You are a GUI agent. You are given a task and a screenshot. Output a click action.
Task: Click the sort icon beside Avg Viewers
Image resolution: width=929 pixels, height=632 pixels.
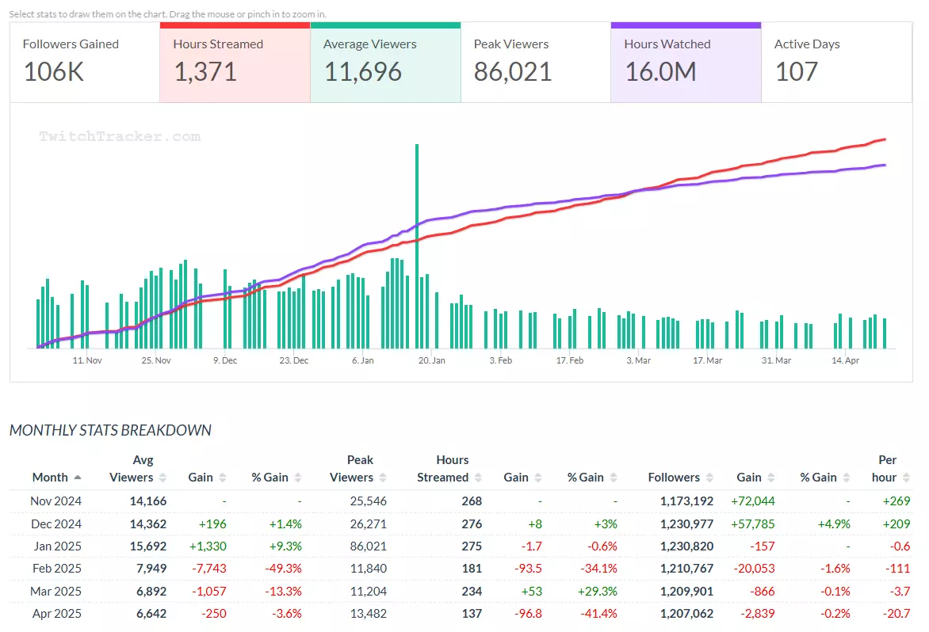[x=162, y=478]
